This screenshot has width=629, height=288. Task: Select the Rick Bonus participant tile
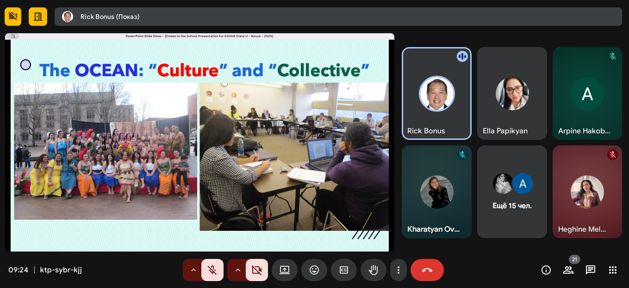coord(436,94)
